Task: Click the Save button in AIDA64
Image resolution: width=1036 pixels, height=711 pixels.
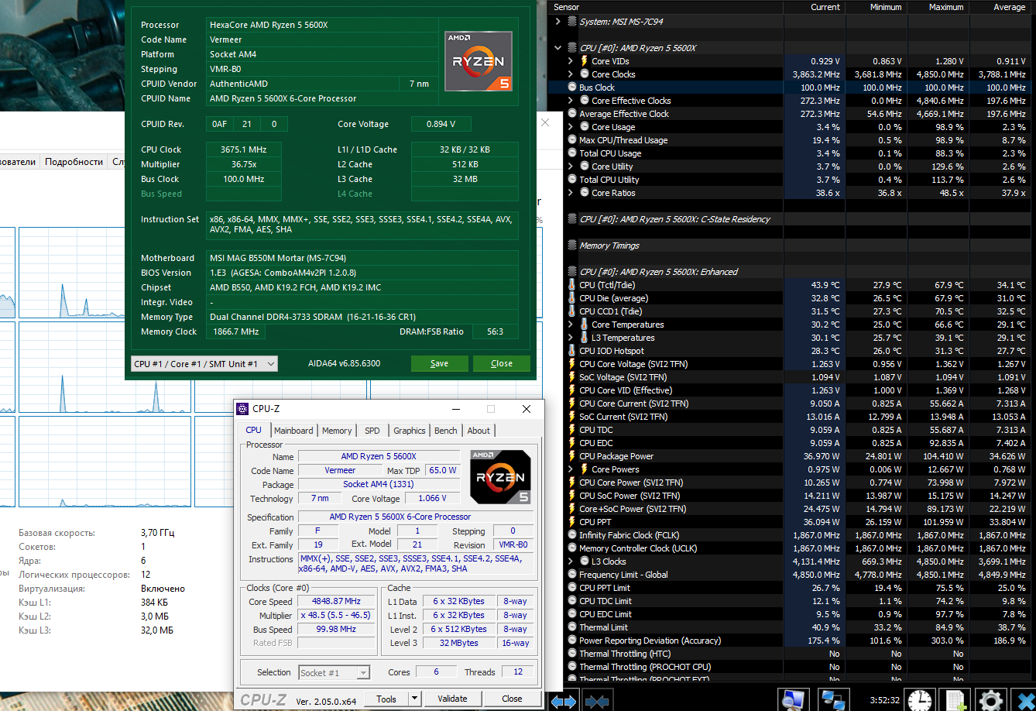Action: (x=439, y=364)
